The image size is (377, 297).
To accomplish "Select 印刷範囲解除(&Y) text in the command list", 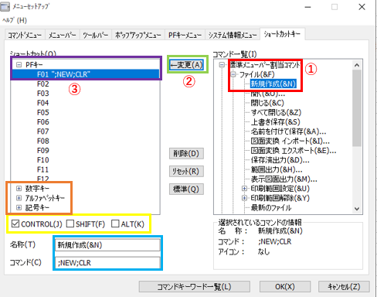I will tap(280, 198).
